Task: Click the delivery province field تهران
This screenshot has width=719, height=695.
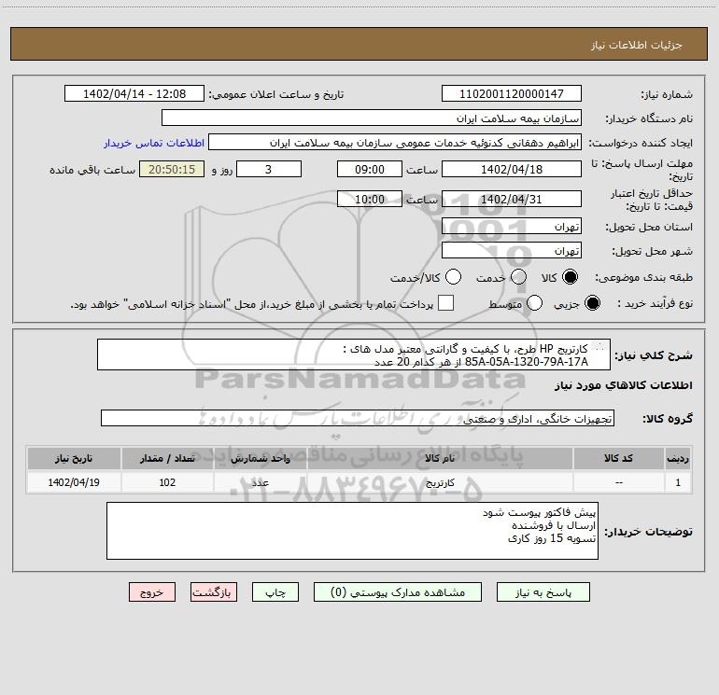Action: pos(512,227)
